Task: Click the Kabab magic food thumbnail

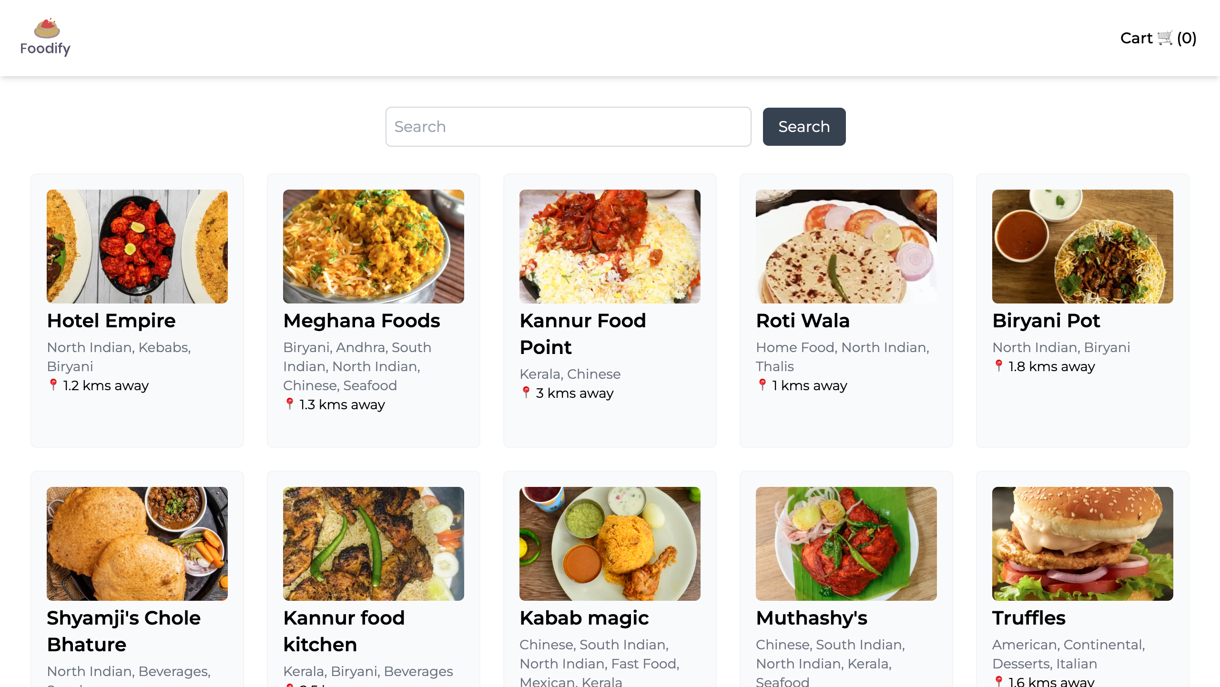Action: [x=609, y=544]
